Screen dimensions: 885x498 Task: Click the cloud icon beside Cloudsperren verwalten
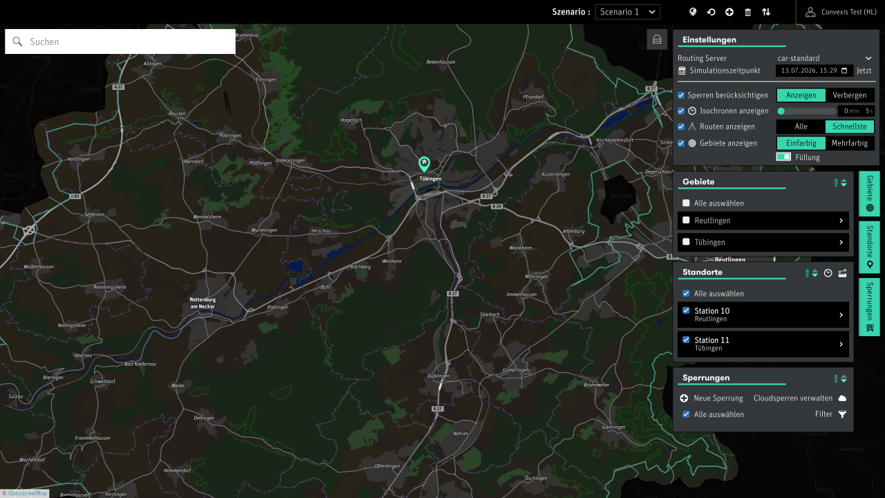842,398
